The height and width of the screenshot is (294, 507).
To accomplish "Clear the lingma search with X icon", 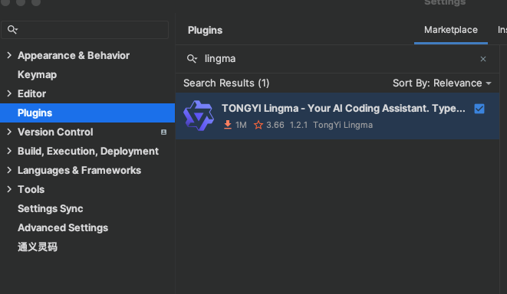I will point(483,59).
